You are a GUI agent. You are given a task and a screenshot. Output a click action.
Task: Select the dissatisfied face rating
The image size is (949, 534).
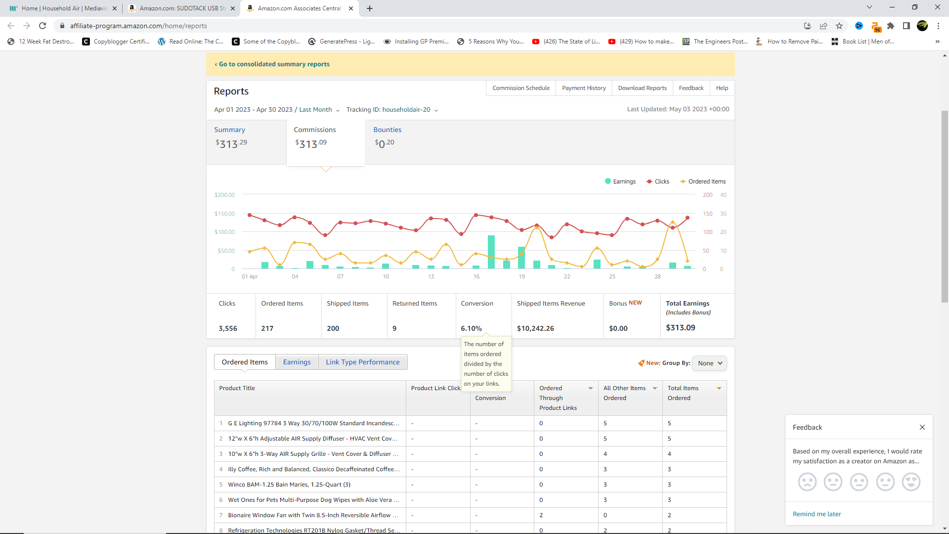tap(833, 482)
